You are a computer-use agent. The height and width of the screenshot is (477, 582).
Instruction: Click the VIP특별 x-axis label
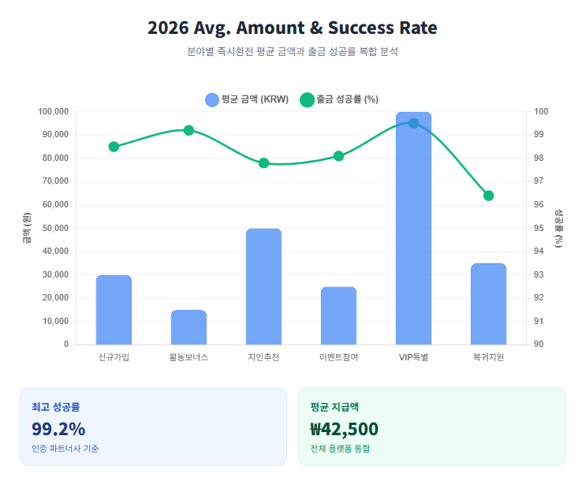tap(413, 357)
